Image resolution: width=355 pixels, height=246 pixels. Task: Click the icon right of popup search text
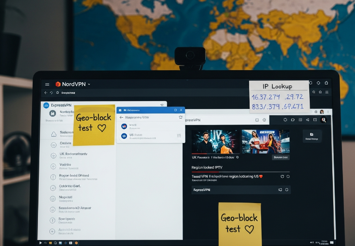[180, 117]
